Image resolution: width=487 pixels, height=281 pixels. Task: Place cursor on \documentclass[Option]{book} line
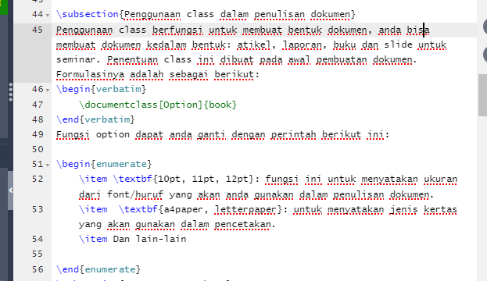tap(158, 105)
